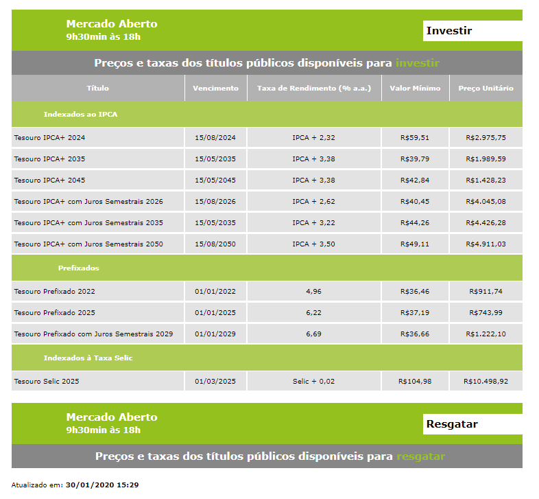
Task: Open Tesouro IPCA+ 2024 title
Action: [x=49, y=138]
